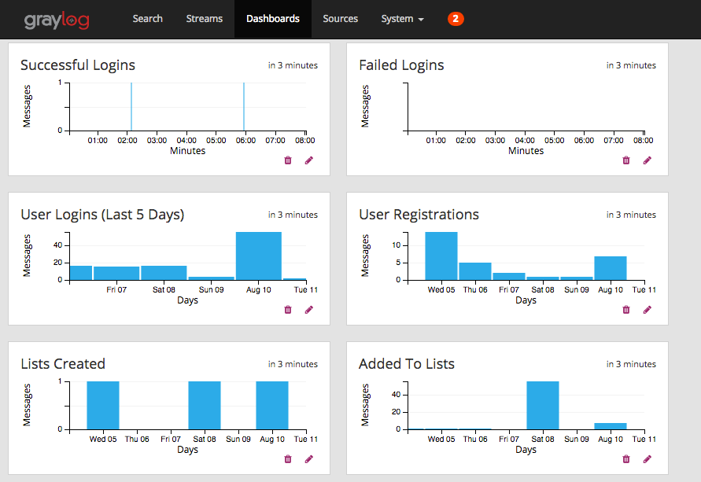Click the Graylog logo
The width and height of the screenshot is (701, 482).
57,20
